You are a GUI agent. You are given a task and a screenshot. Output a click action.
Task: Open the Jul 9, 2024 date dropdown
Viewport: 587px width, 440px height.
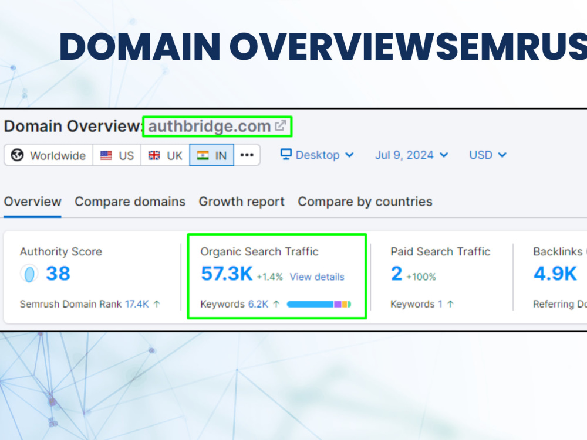(411, 155)
